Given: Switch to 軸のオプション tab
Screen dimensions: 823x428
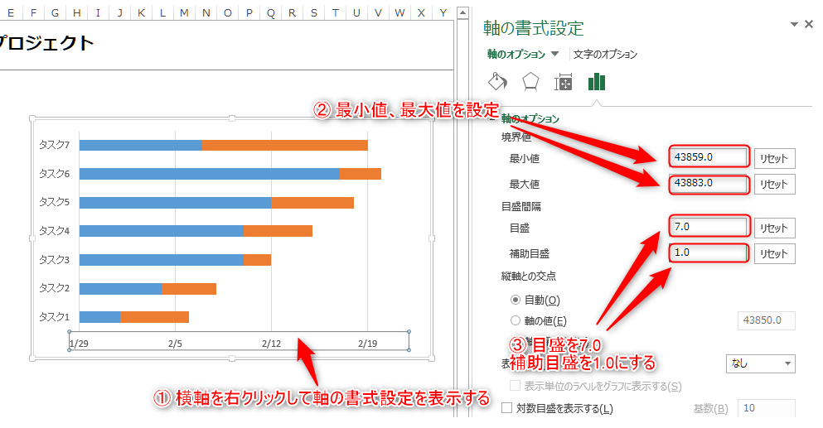Looking at the screenshot, I should pos(516,54).
